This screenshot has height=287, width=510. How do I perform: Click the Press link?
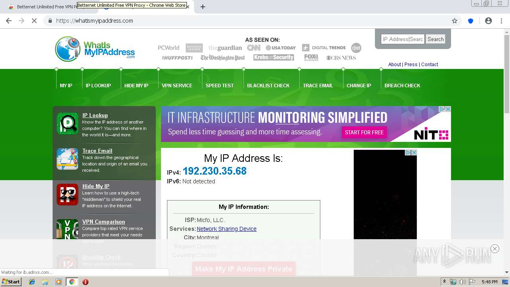tap(411, 65)
